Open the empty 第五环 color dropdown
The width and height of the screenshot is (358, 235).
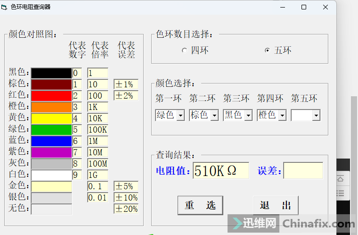tap(316, 115)
